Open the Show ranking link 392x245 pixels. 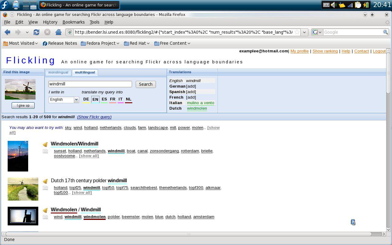click(x=325, y=51)
